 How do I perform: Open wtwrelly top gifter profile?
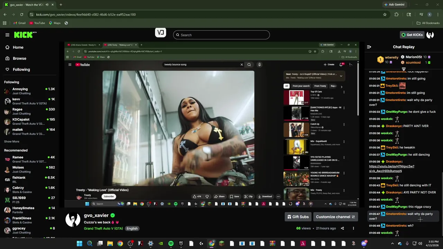(388, 60)
